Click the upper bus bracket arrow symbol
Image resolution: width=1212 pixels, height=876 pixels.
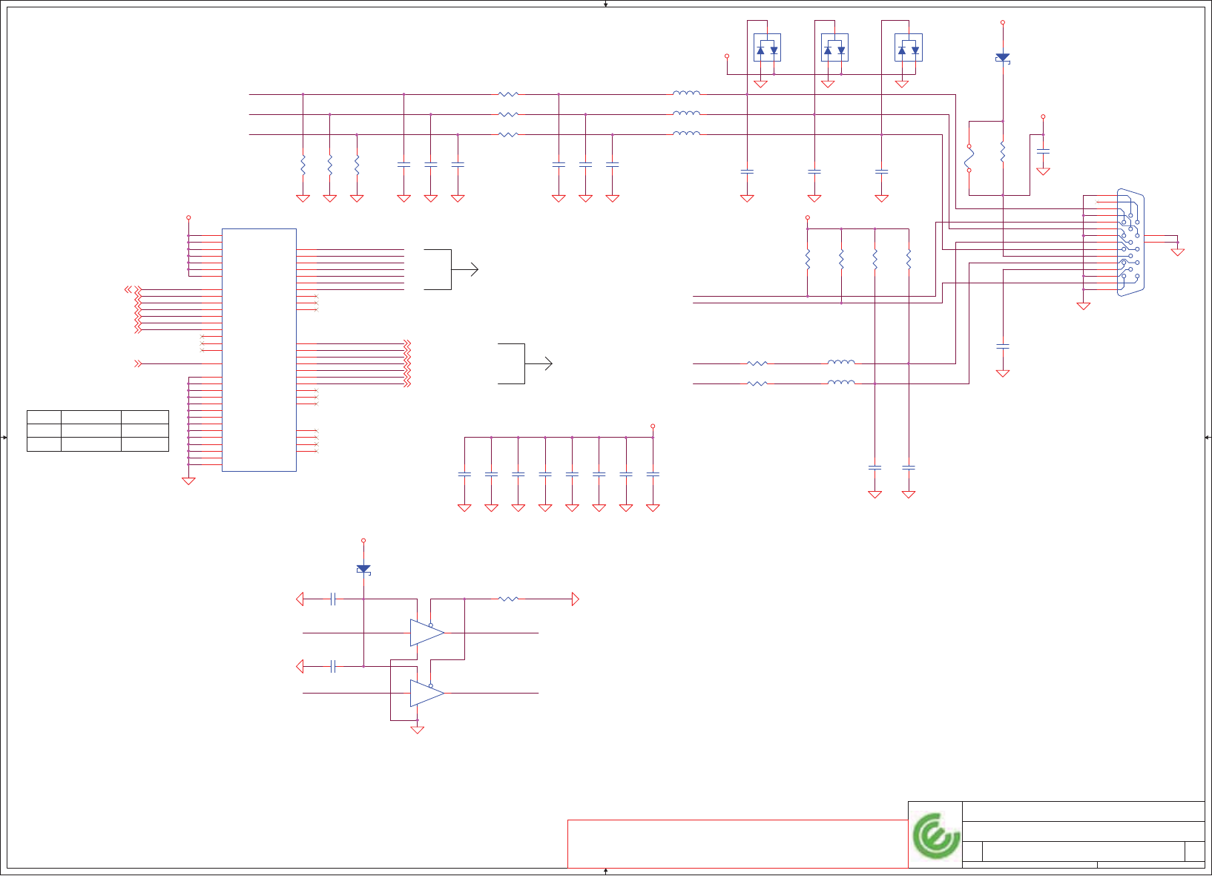click(451, 269)
